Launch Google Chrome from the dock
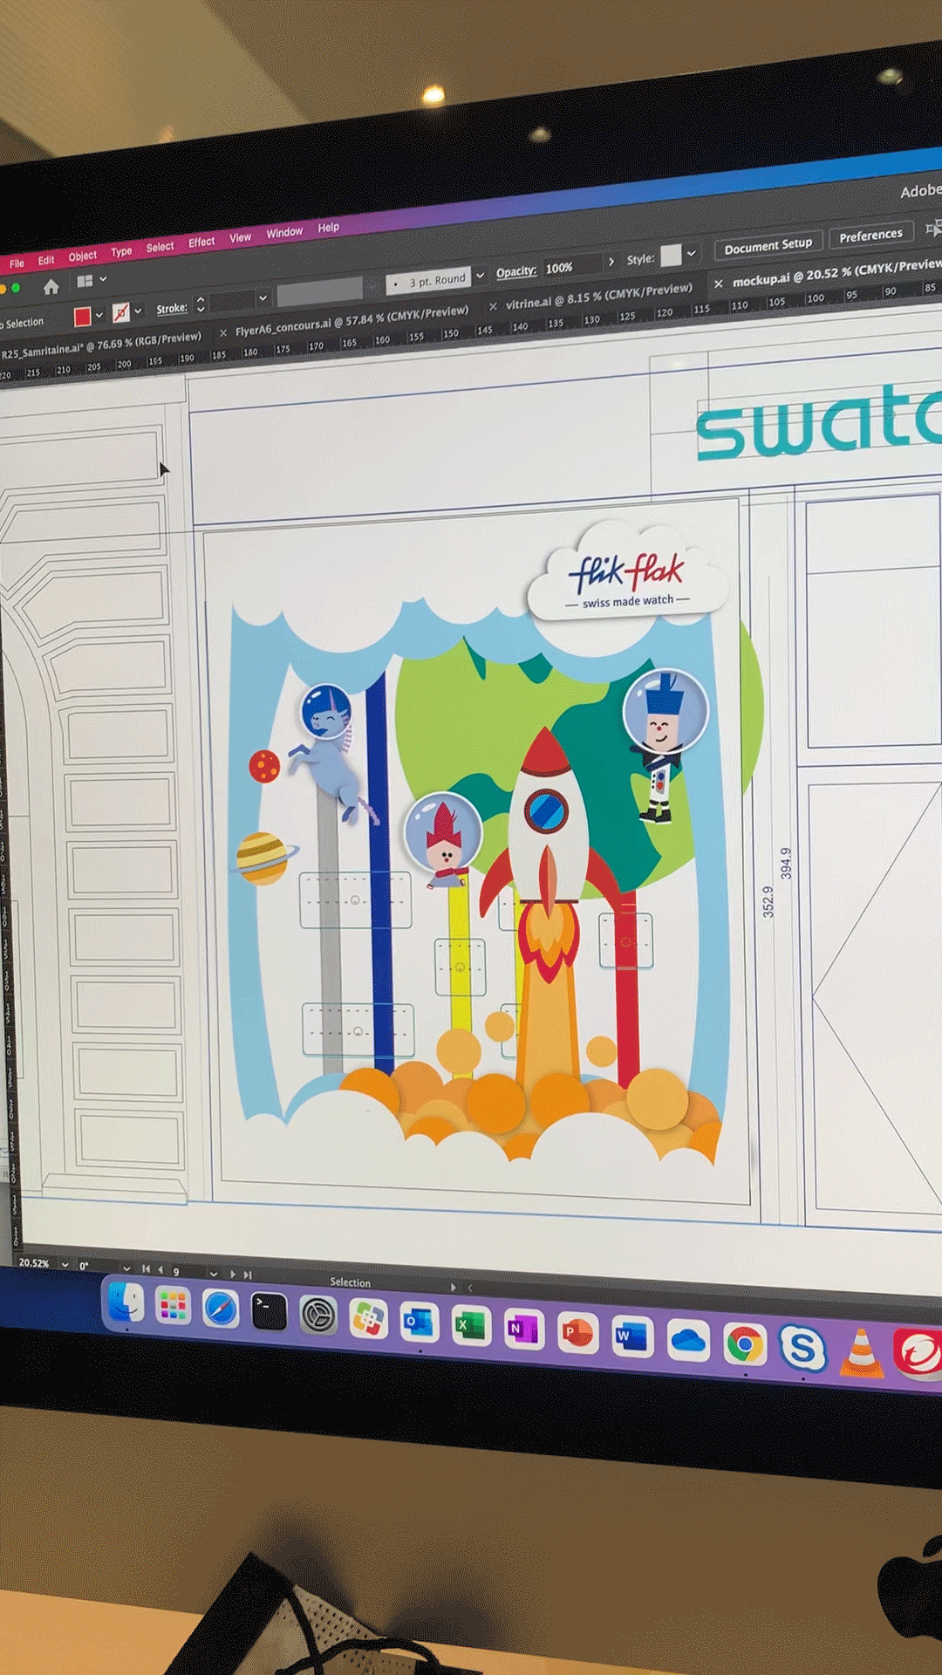 (744, 1344)
